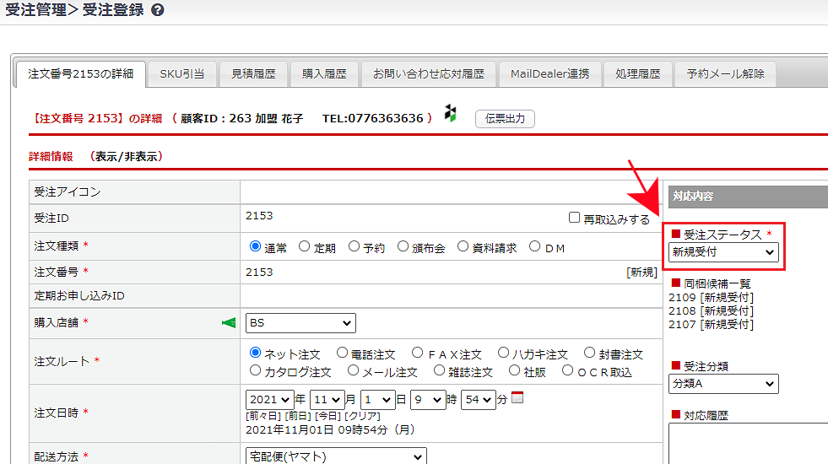Choose 雑誌注文 as order route
The width and height of the screenshot is (828, 464).
(439, 370)
